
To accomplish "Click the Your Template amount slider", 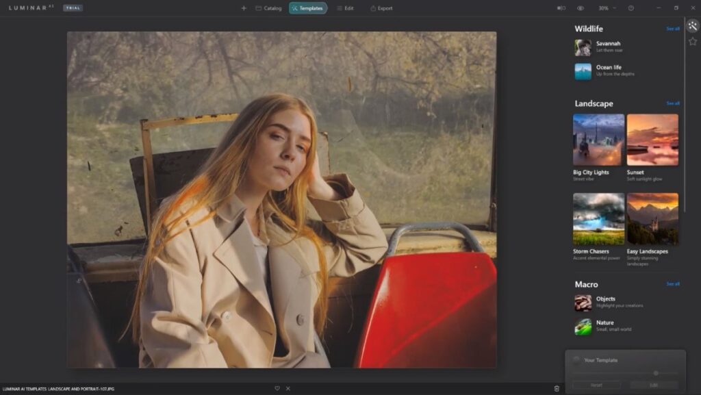I will click(x=655, y=373).
